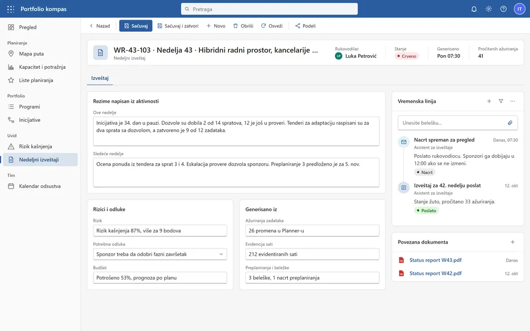Image resolution: width=530 pixels, height=331 pixels.
Task: Open the help question mark
Action: coord(503,9)
